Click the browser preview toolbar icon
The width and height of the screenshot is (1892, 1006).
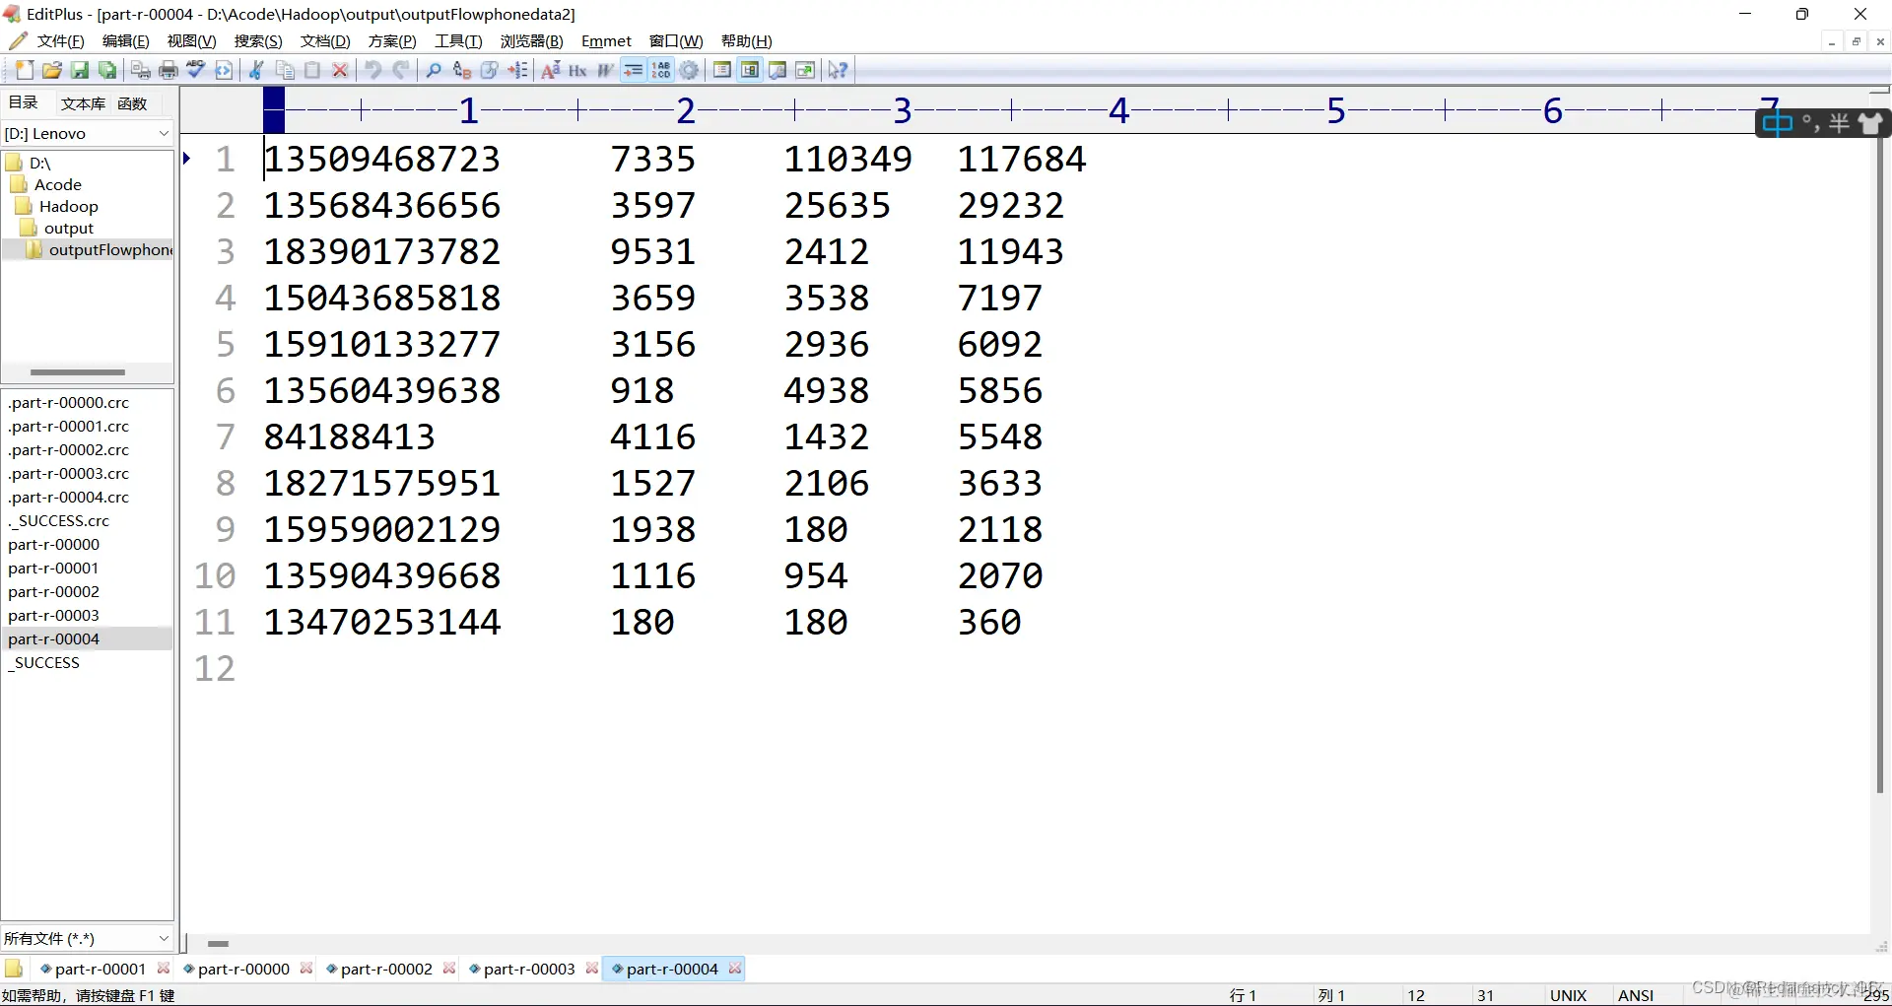[x=805, y=70]
